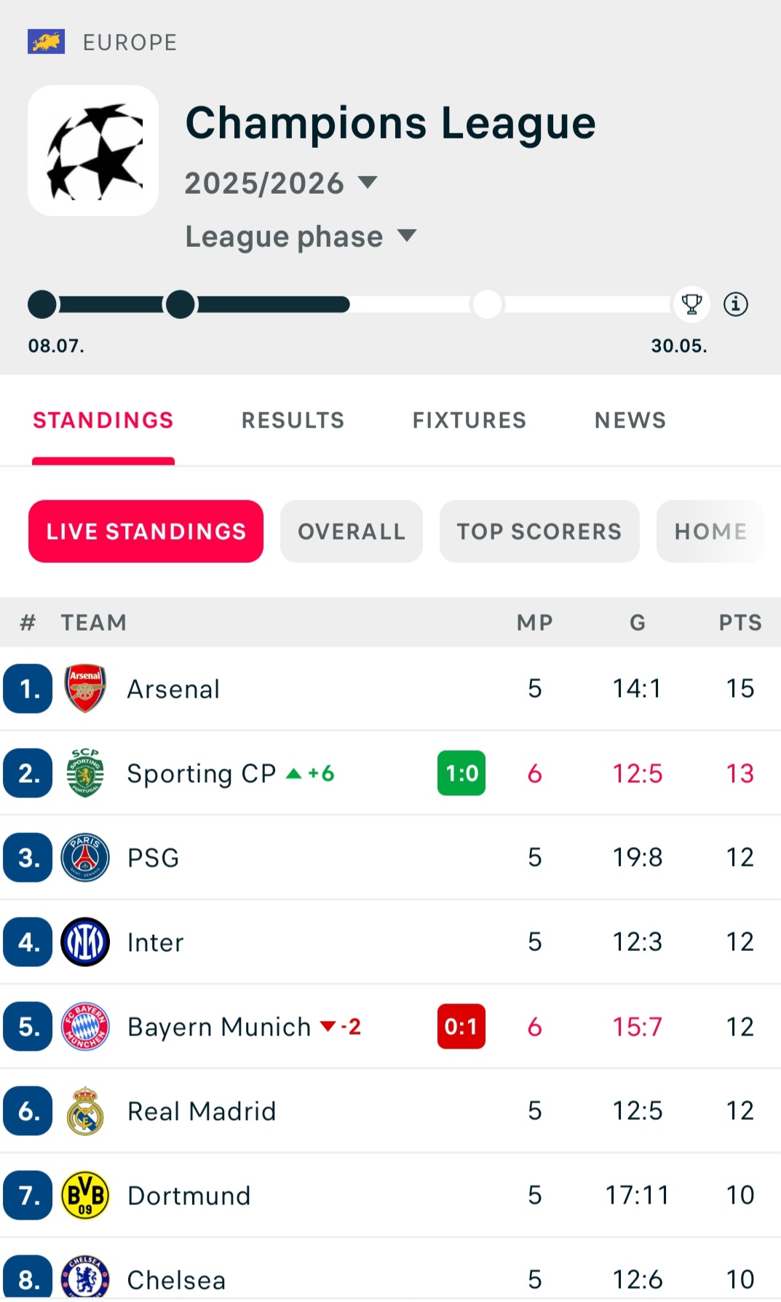Switch to the Fixtures tab
Screen dimensions: 781x1302
[x=469, y=420]
